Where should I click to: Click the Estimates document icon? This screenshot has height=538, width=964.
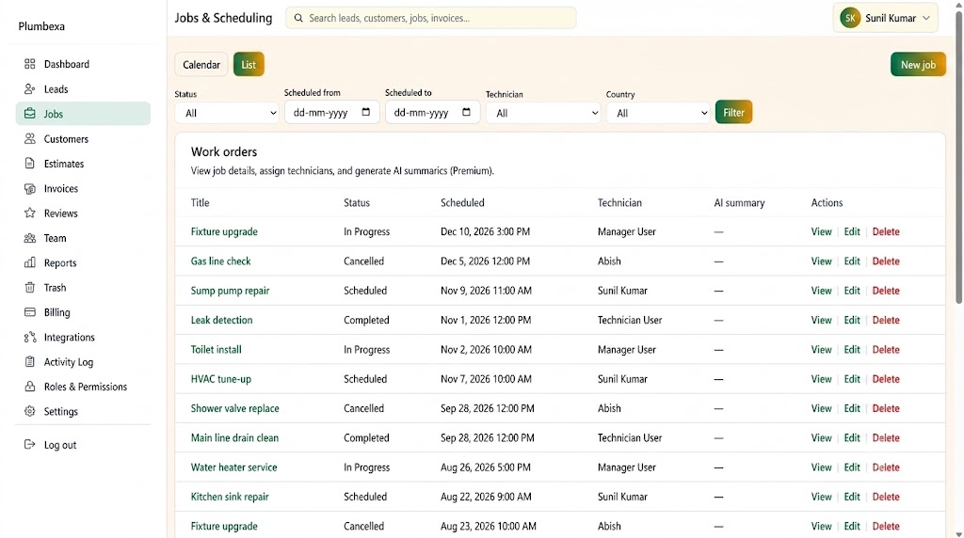click(29, 164)
